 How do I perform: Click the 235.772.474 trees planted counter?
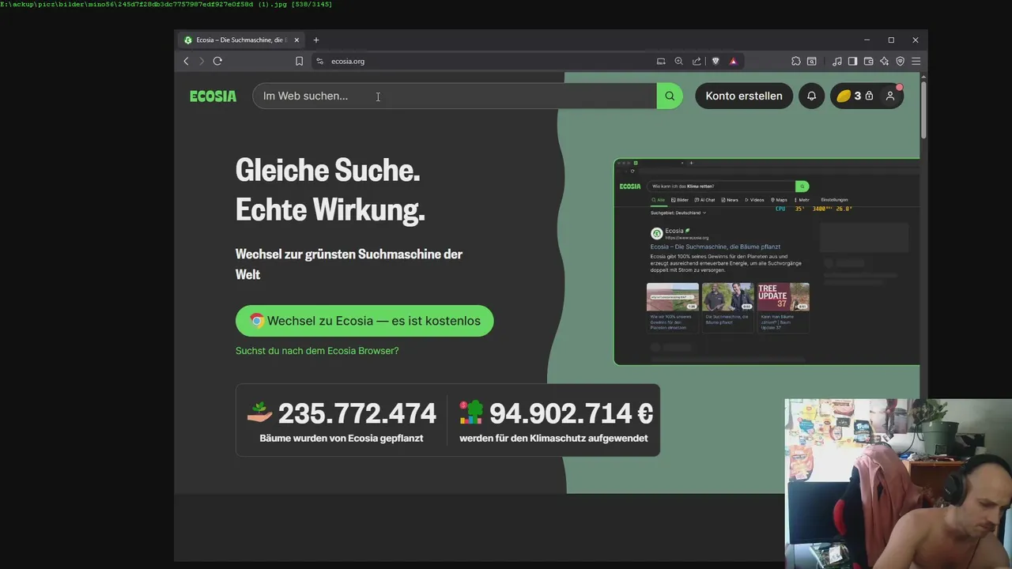pos(342,420)
